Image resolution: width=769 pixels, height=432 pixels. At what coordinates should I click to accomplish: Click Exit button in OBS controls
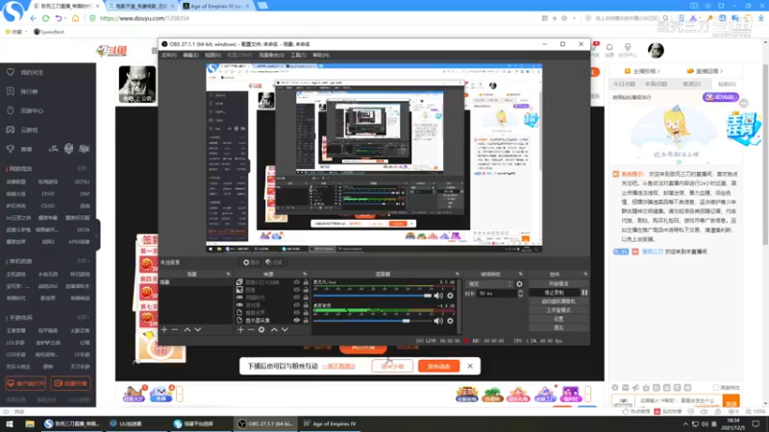(x=558, y=327)
